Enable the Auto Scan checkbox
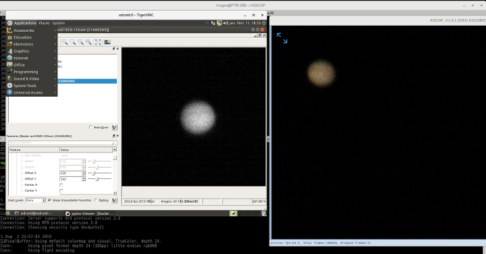This screenshot has width=486, height=254. click(x=91, y=127)
